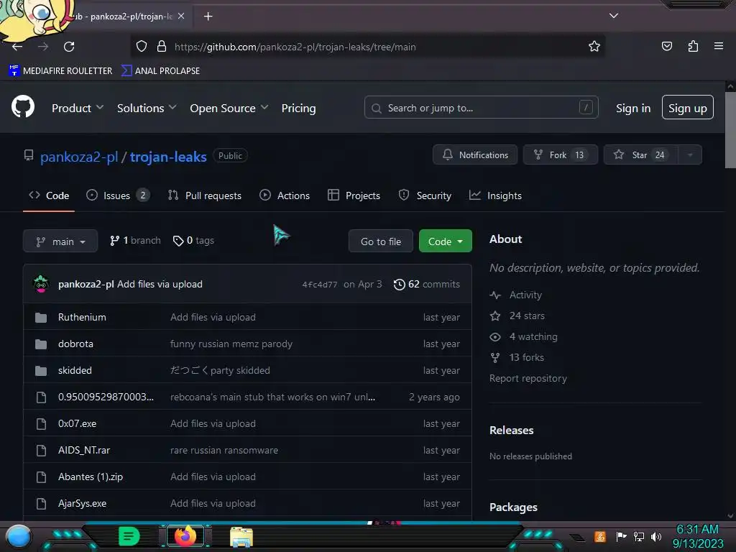Screen dimensions: 736x552
Task: View the 4 watching link
Action: point(533,336)
